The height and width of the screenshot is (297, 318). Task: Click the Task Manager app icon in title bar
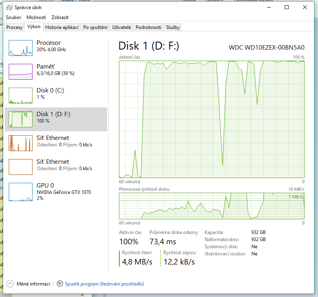click(10, 7)
